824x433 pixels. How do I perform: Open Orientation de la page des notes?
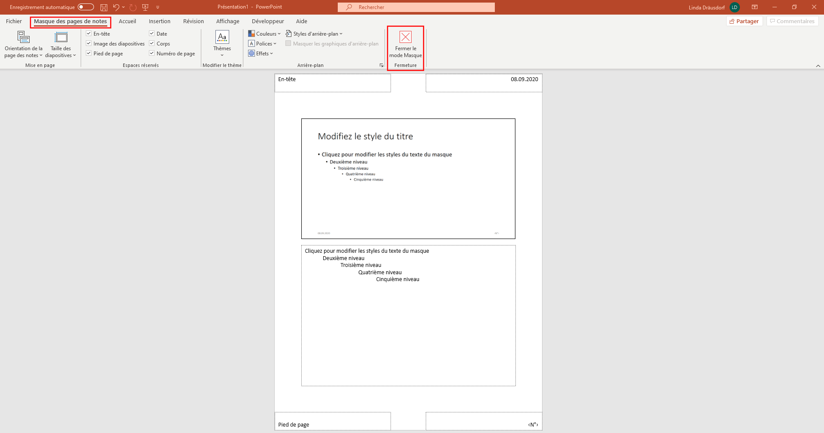[x=24, y=44]
